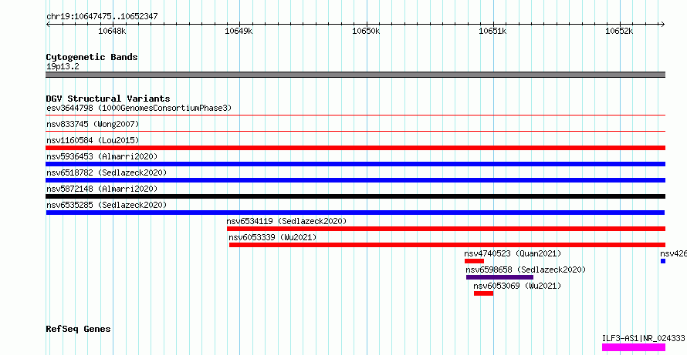
Task: Click the RefSeq Genes track title
Action: (79, 329)
